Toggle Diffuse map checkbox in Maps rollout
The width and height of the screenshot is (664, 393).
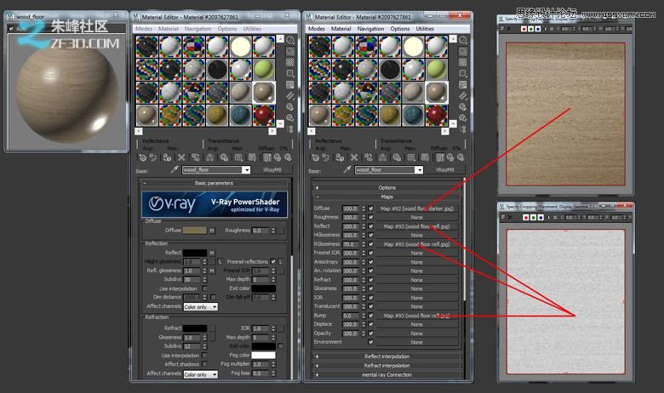371,208
